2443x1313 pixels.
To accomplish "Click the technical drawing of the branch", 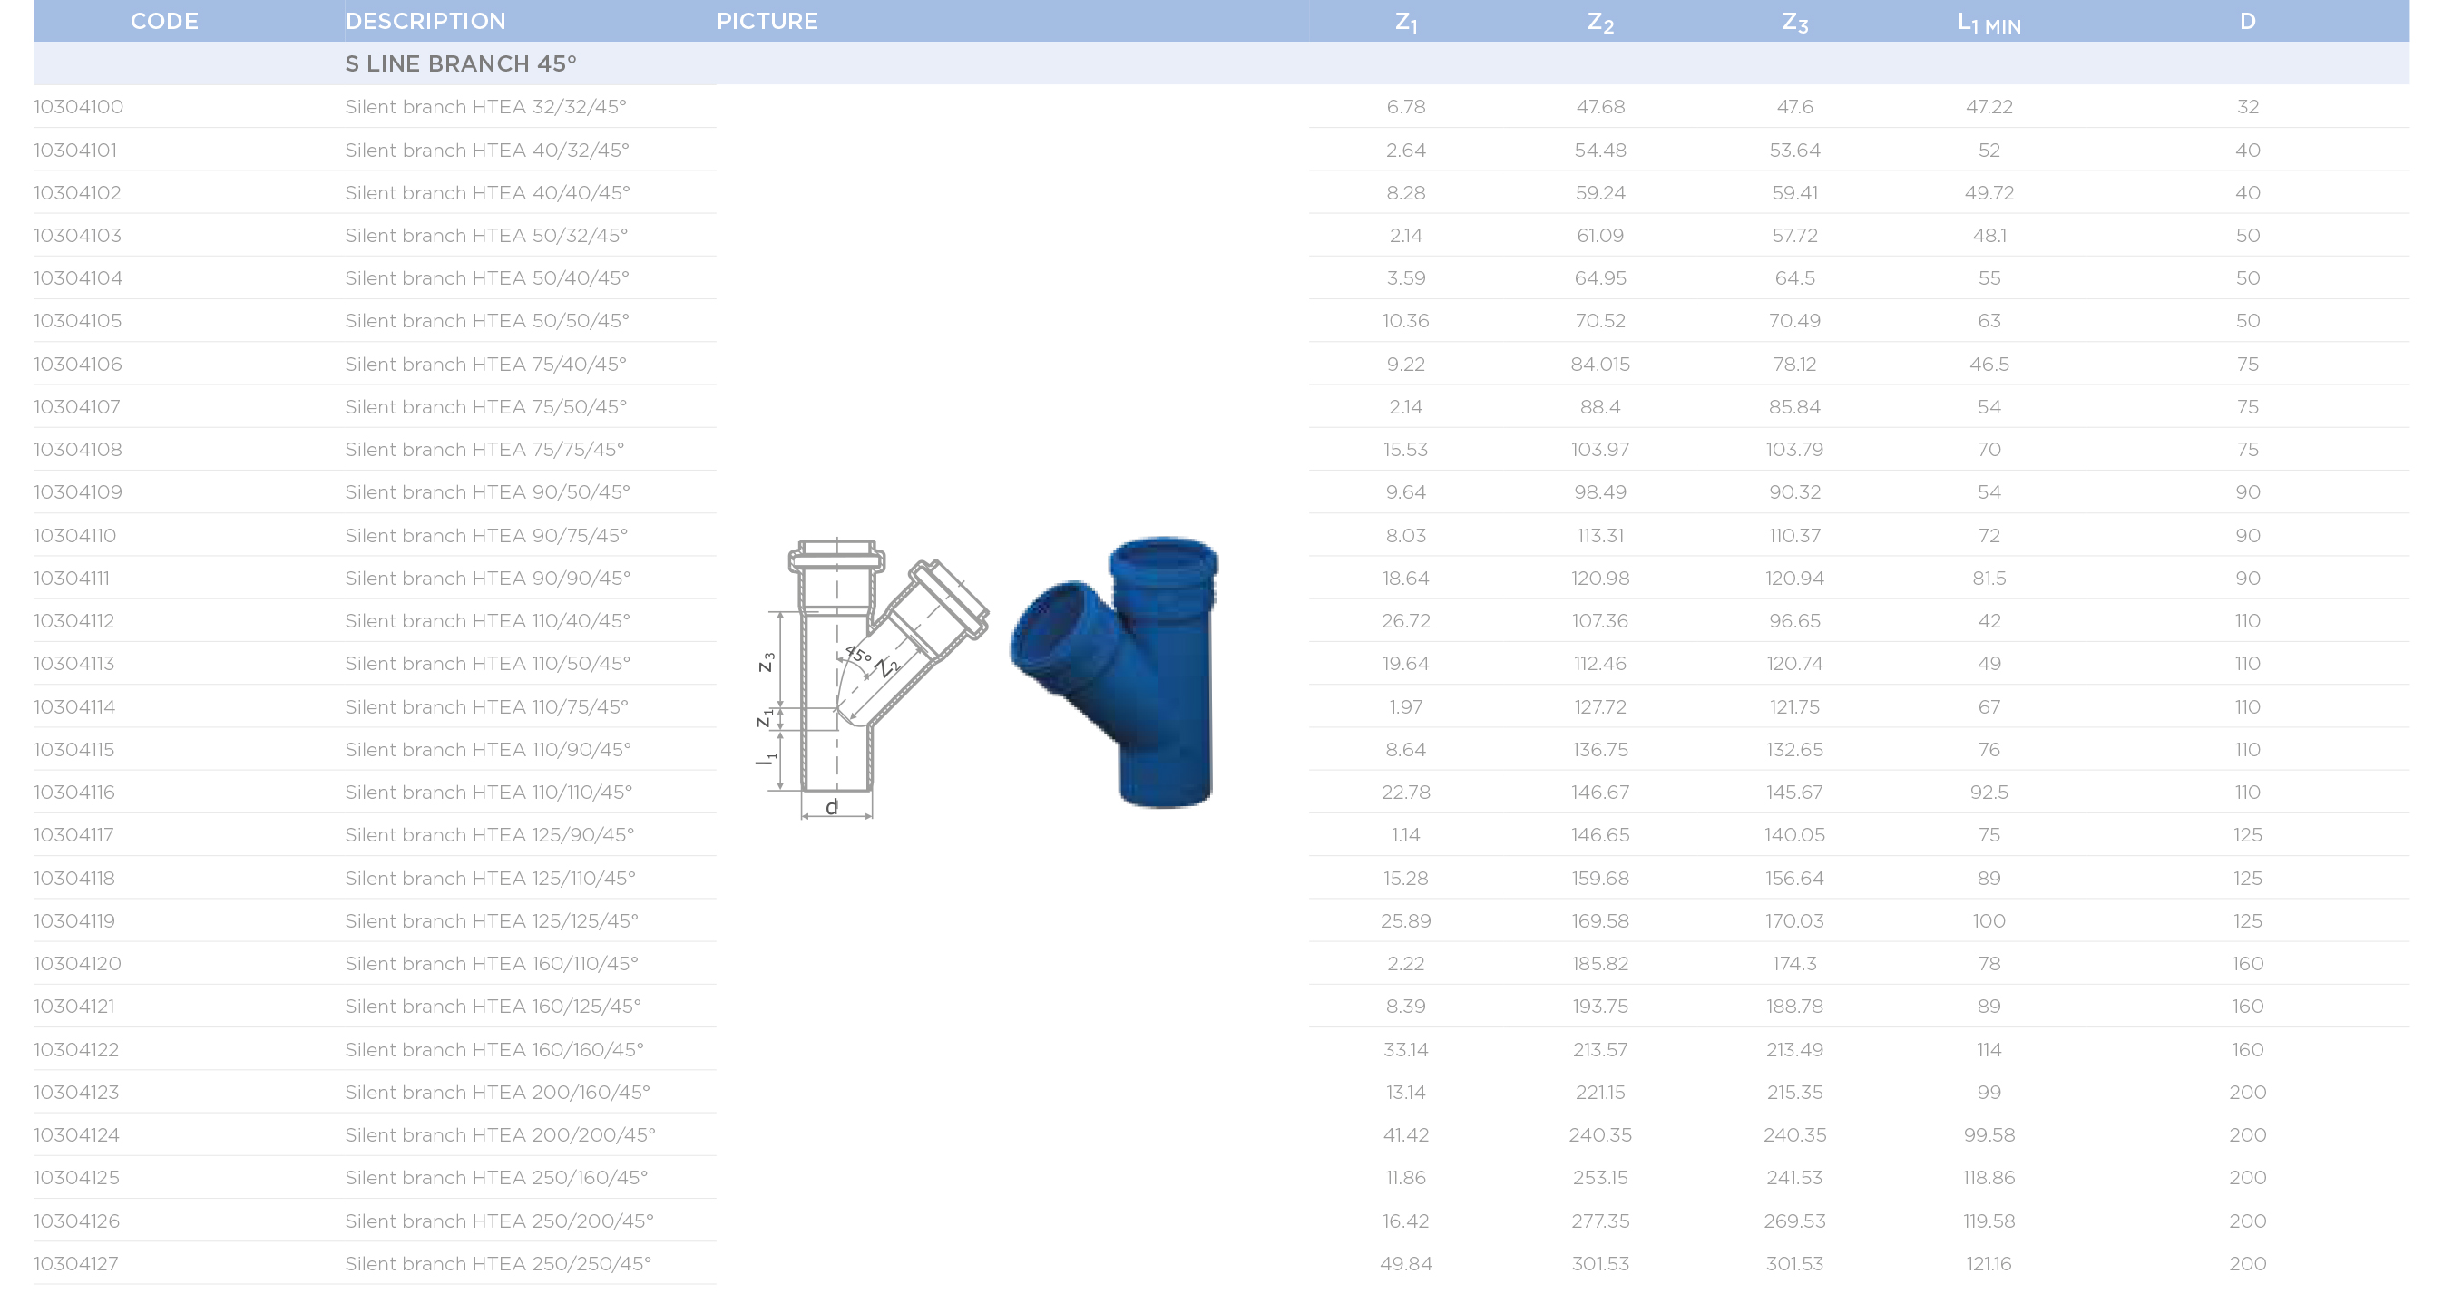I will pyautogui.click(x=873, y=679).
